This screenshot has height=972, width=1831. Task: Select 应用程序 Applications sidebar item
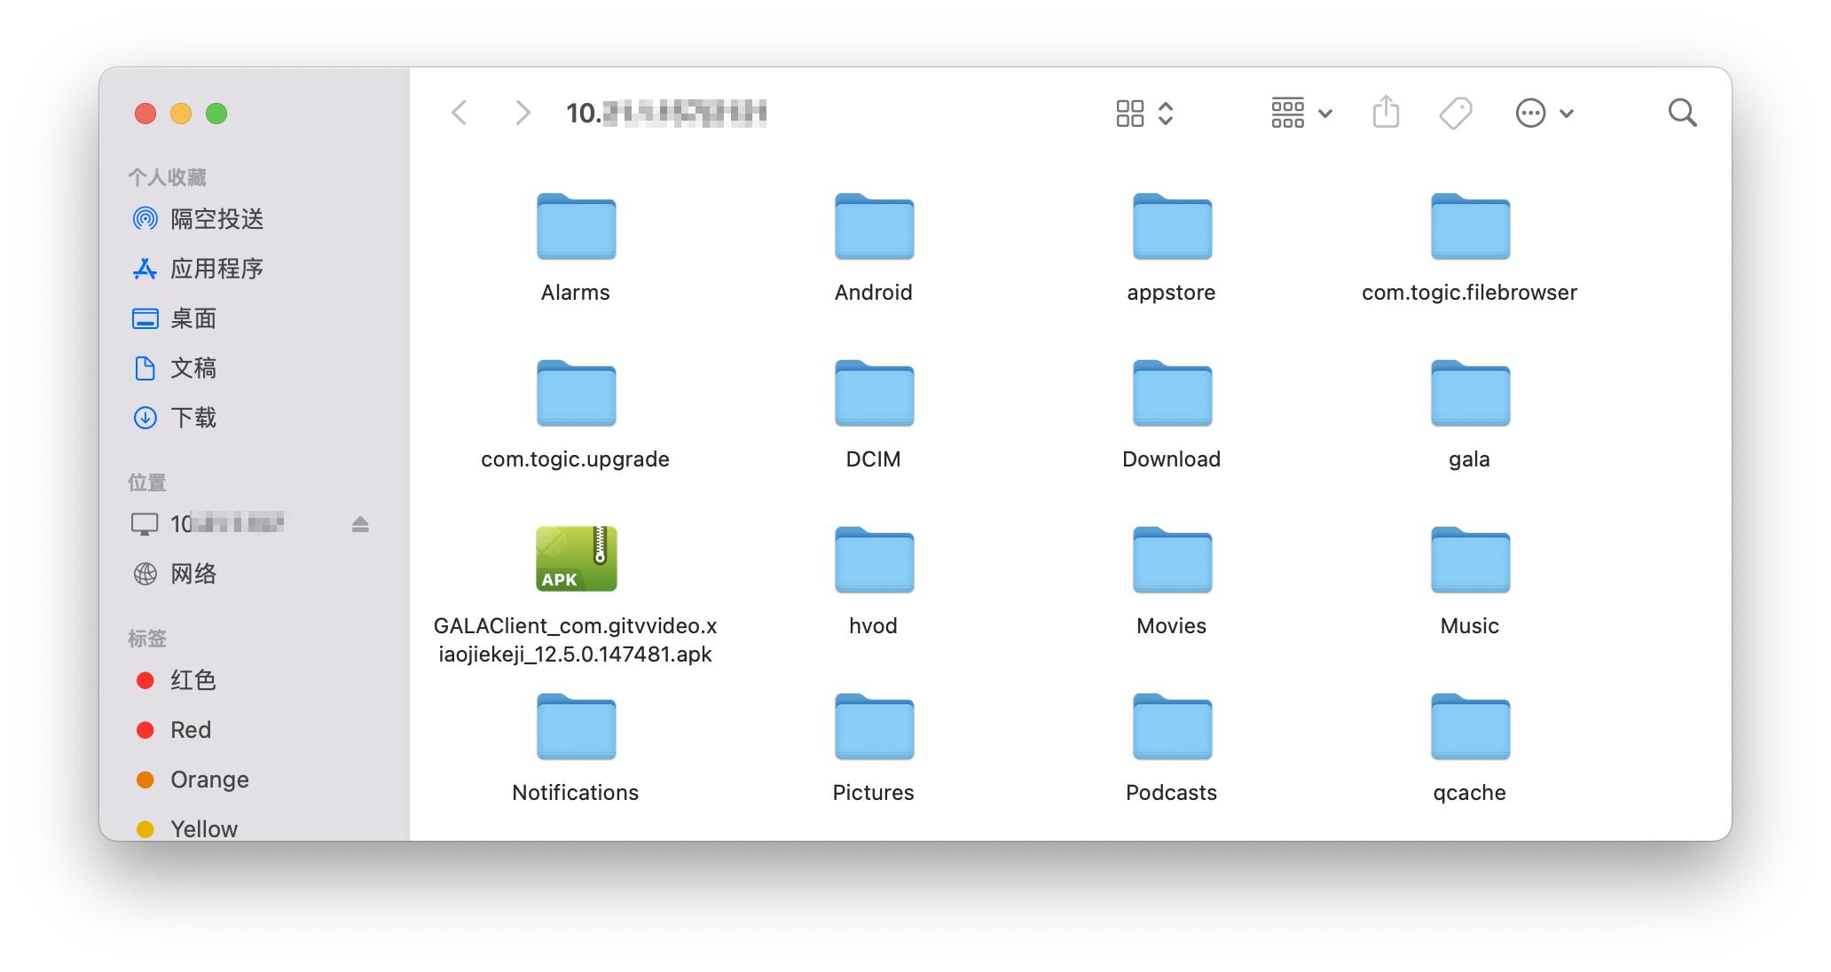coord(216,269)
